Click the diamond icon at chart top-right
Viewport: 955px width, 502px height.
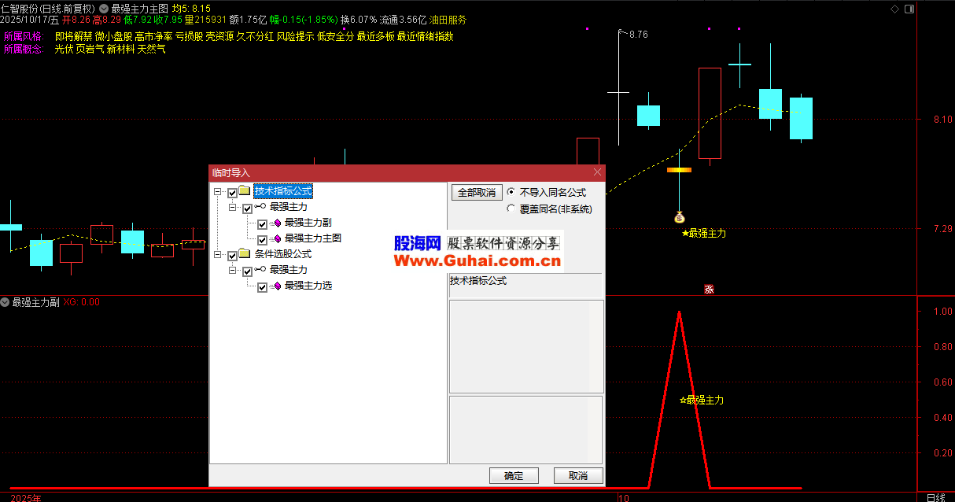[x=894, y=9]
